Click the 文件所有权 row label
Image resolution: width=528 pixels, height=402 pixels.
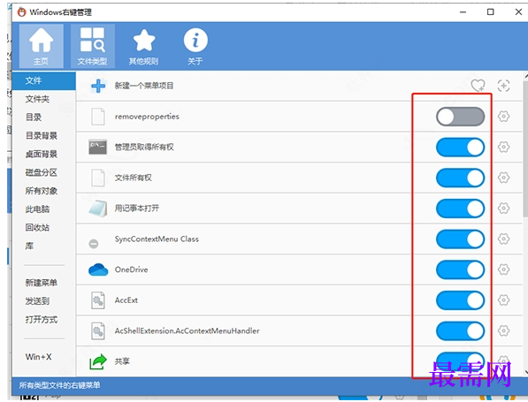(x=133, y=178)
